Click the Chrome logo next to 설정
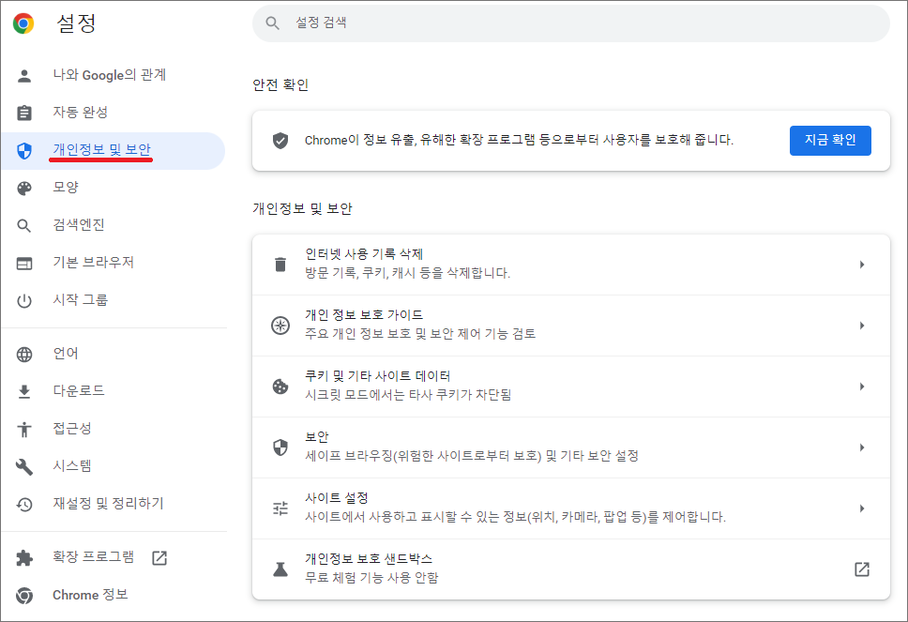 click(23, 23)
